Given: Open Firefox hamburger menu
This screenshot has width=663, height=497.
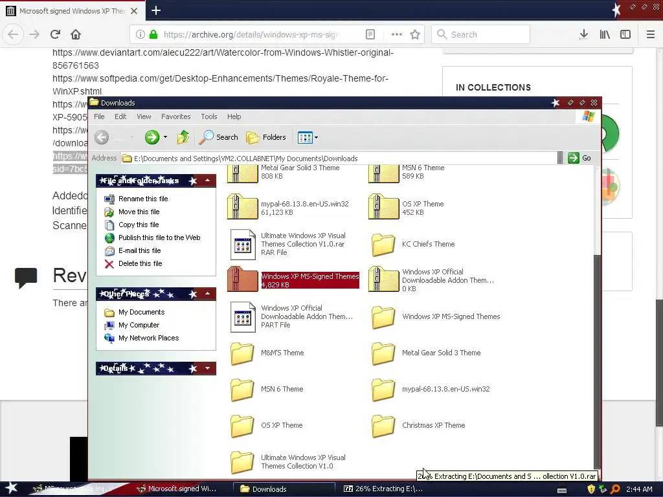Looking at the screenshot, I should pyautogui.click(x=650, y=34).
